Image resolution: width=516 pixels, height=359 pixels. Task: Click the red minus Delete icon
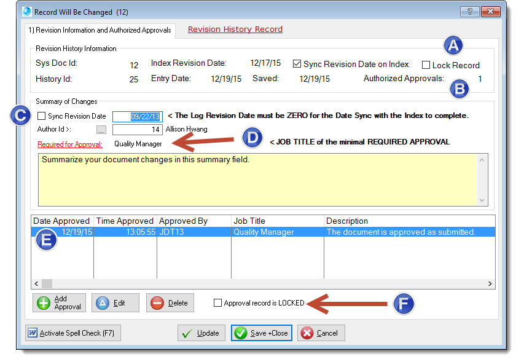tap(157, 303)
